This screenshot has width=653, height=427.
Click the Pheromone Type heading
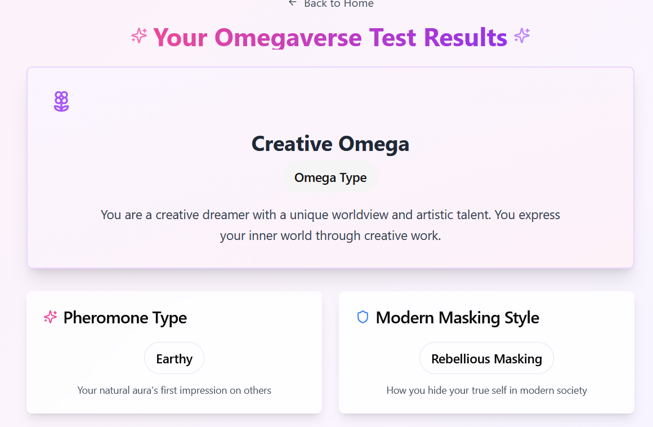pos(125,318)
